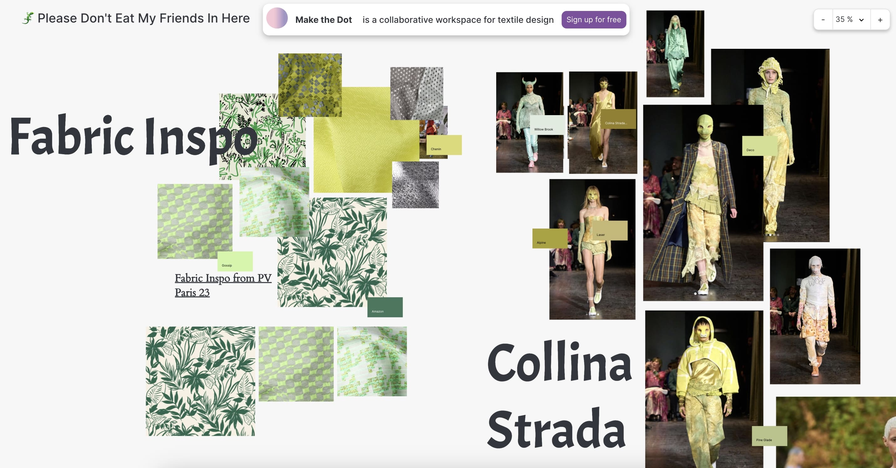Click the lizard icon beside the board title
The image size is (896, 468).
28,18
